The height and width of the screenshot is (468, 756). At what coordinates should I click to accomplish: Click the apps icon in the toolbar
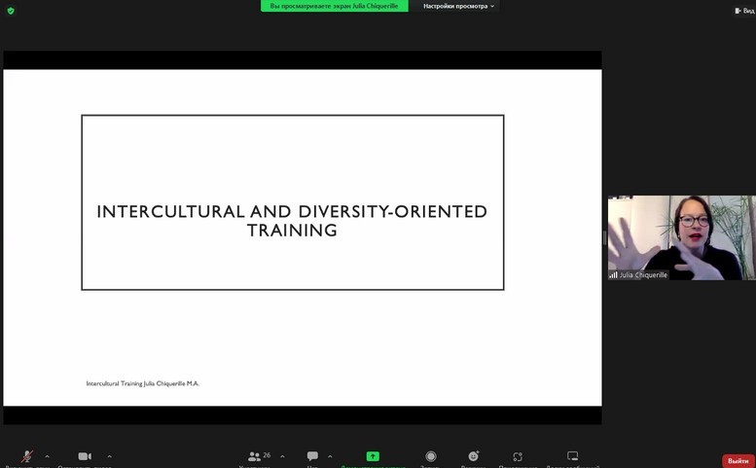[x=518, y=456]
